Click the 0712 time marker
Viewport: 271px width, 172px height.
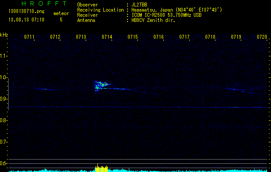coord(55,37)
